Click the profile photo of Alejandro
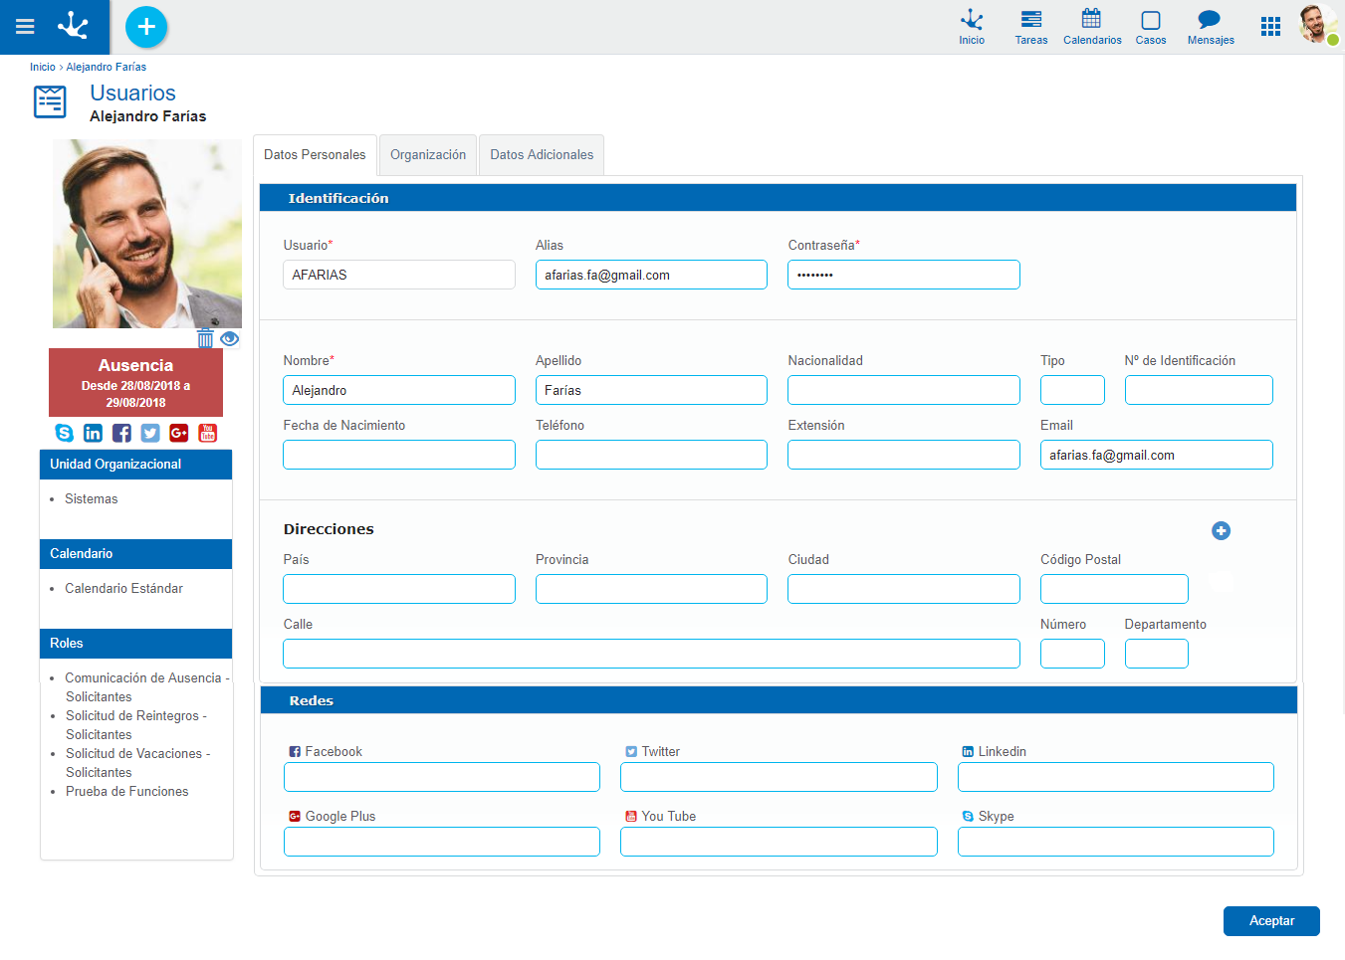This screenshot has height=960, width=1345. pyautogui.click(x=147, y=234)
